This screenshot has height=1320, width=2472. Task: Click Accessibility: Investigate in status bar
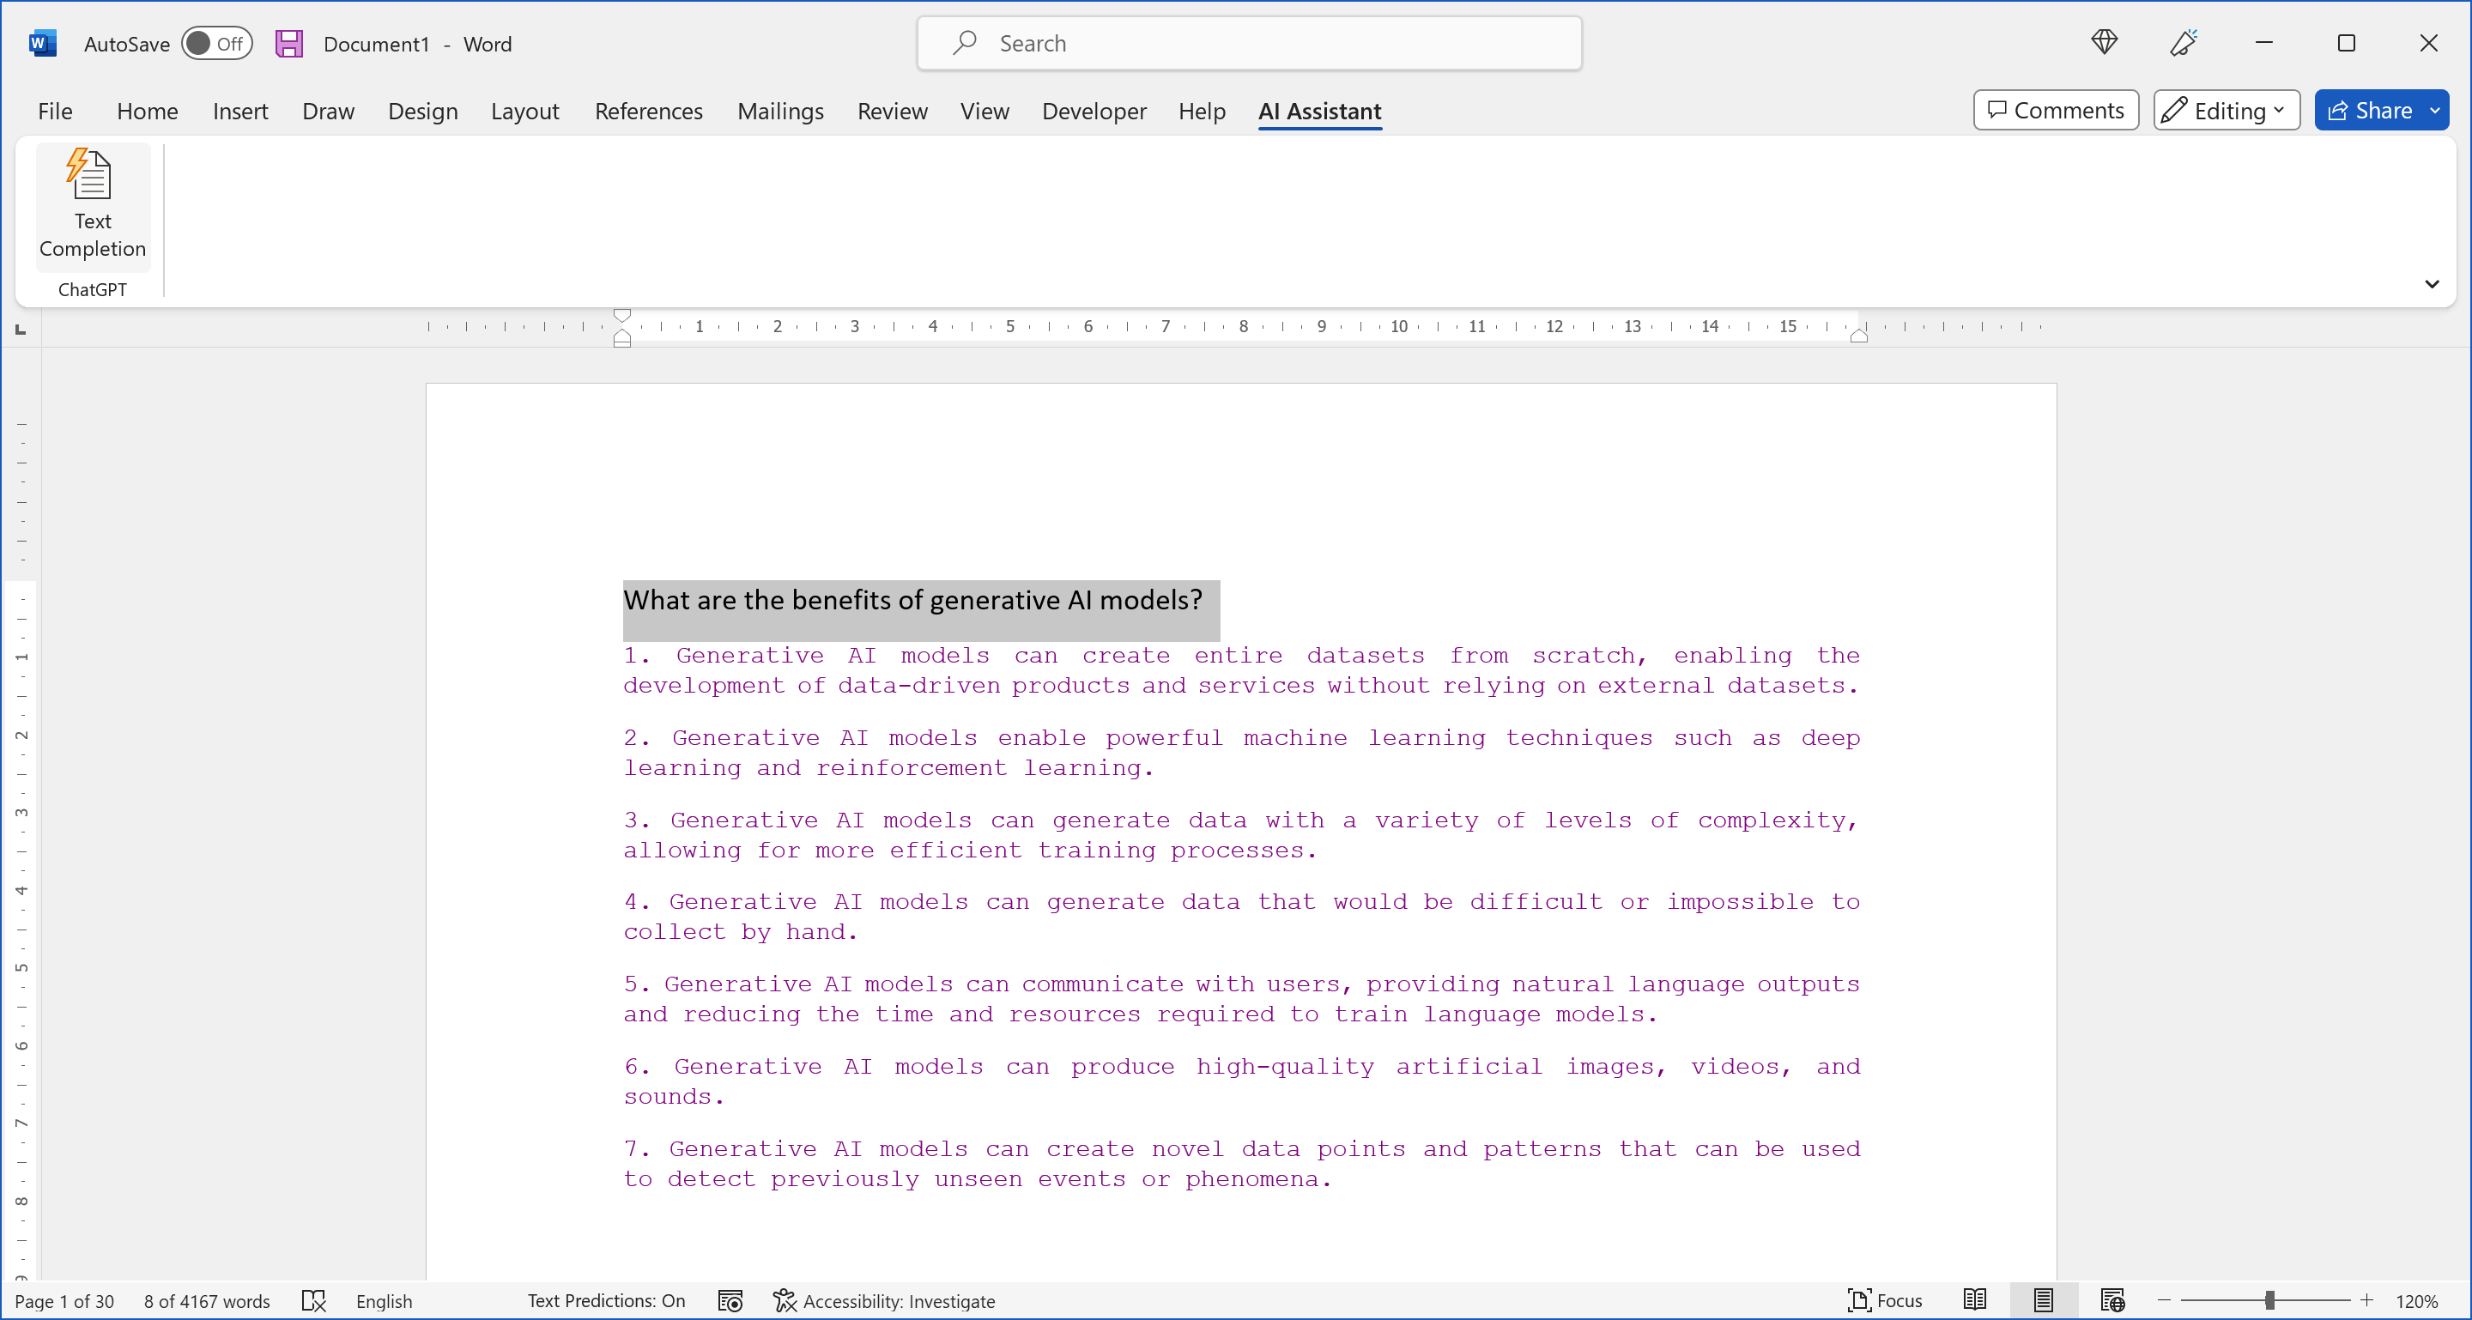pyautogui.click(x=884, y=1301)
